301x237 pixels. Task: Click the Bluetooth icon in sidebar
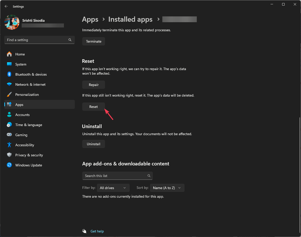pyautogui.click(x=9, y=74)
